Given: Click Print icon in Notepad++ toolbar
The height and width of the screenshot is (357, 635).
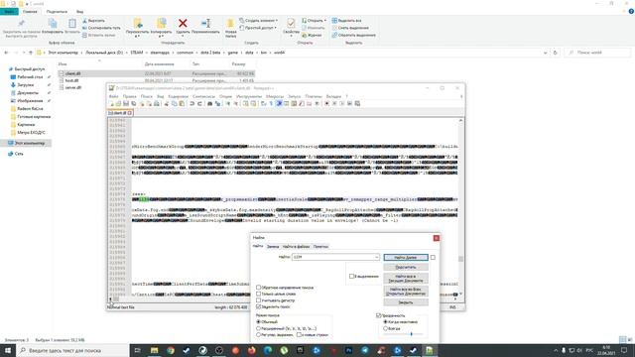Looking at the screenshot, I should point(157,103).
